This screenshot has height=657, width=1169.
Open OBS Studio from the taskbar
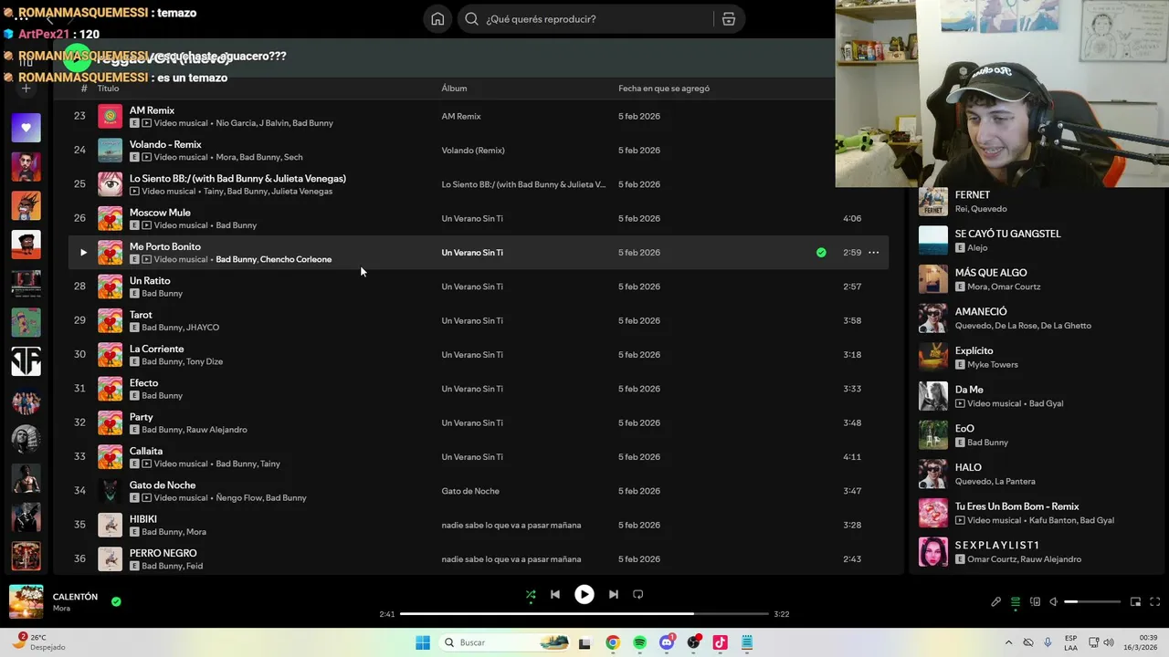(x=693, y=642)
